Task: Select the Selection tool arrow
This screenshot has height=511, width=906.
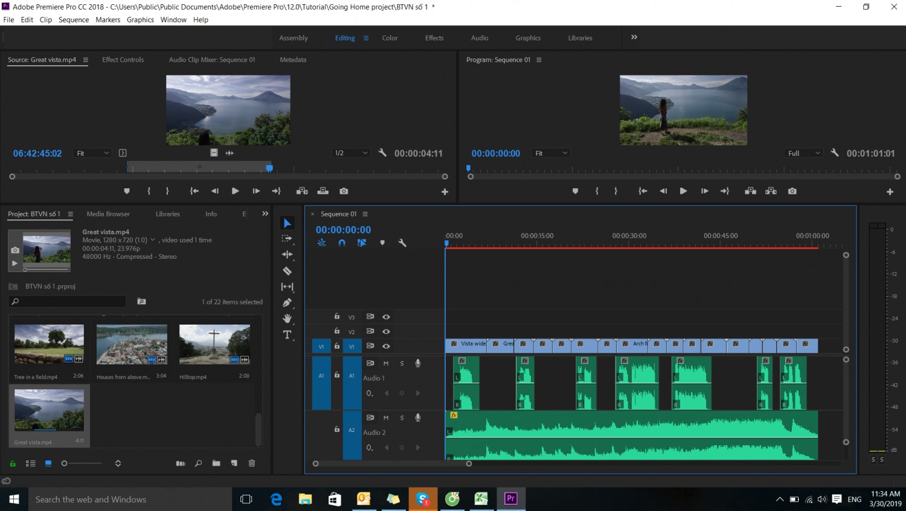Action: 288,223
